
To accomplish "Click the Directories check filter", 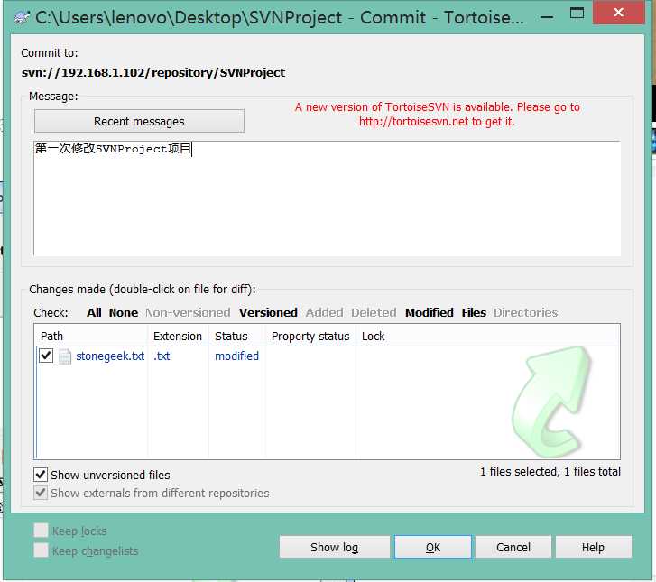I will click(525, 312).
